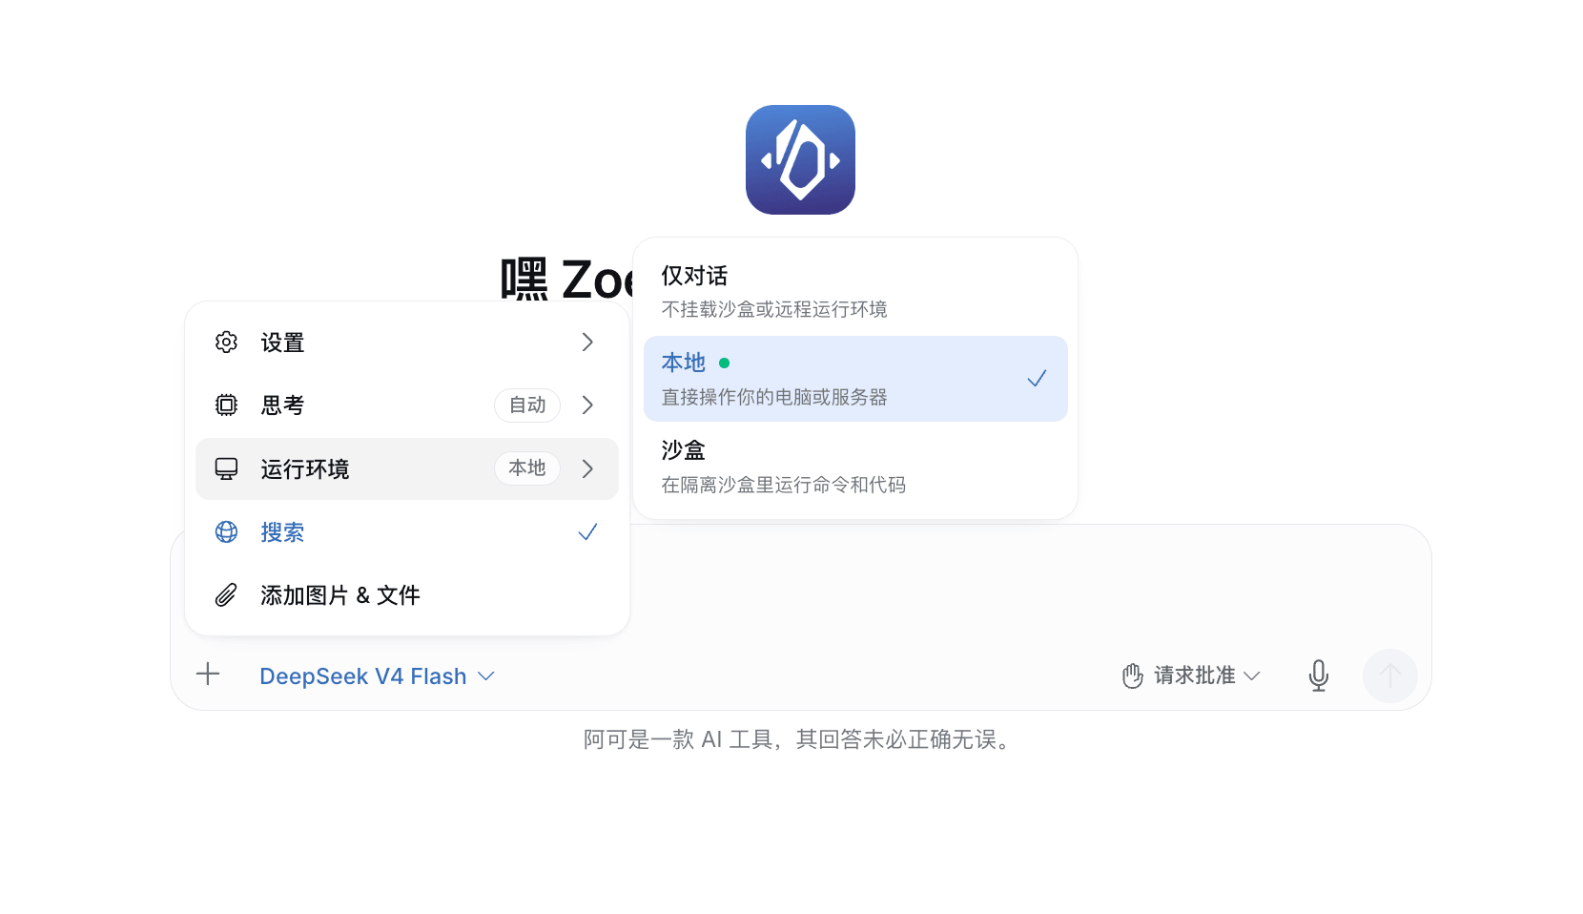This screenshot has width=1583, height=914.
Task: Click the settings gear icon
Action: pyautogui.click(x=226, y=343)
